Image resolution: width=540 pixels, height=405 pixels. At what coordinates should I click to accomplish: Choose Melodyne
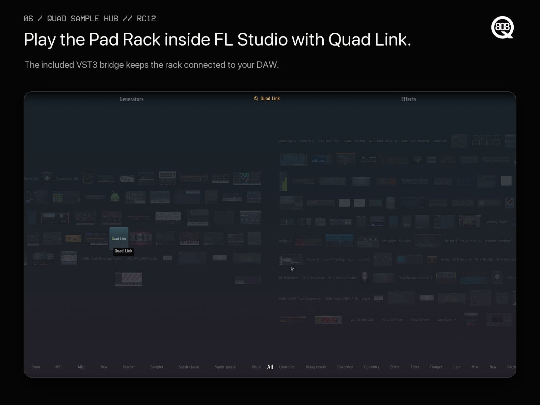pyautogui.click(x=389, y=241)
